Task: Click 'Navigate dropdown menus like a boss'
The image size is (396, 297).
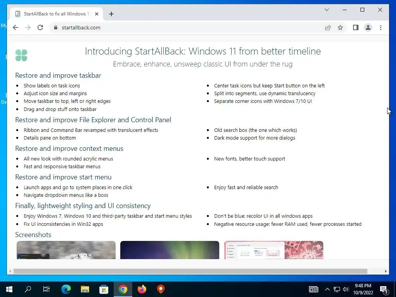Action: point(66,195)
